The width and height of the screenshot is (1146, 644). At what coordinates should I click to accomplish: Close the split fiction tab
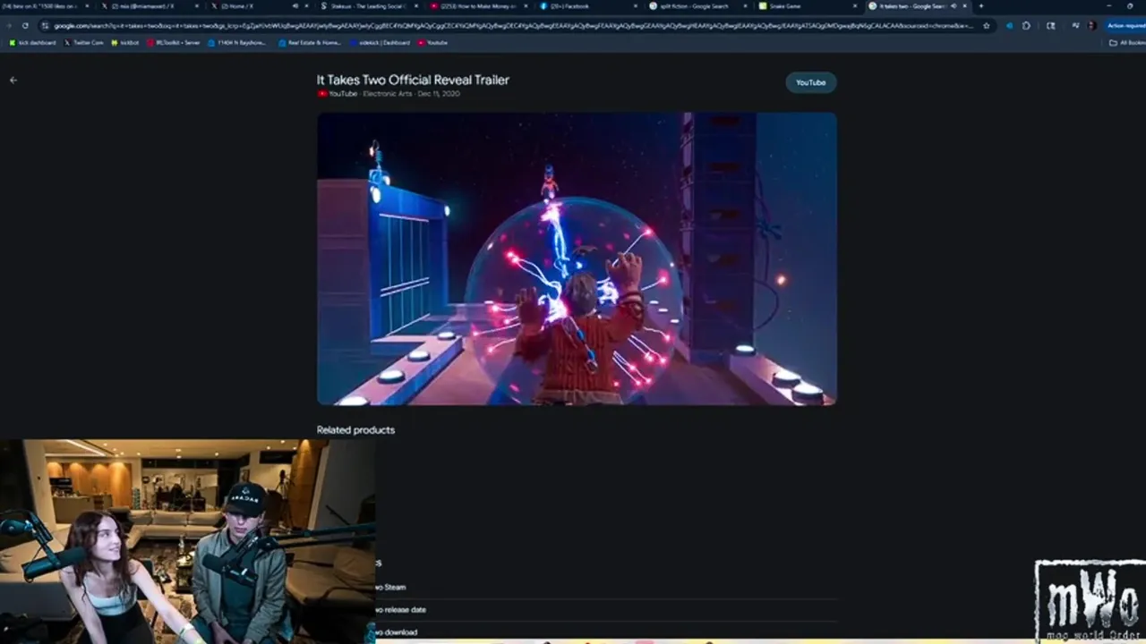[x=745, y=6]
